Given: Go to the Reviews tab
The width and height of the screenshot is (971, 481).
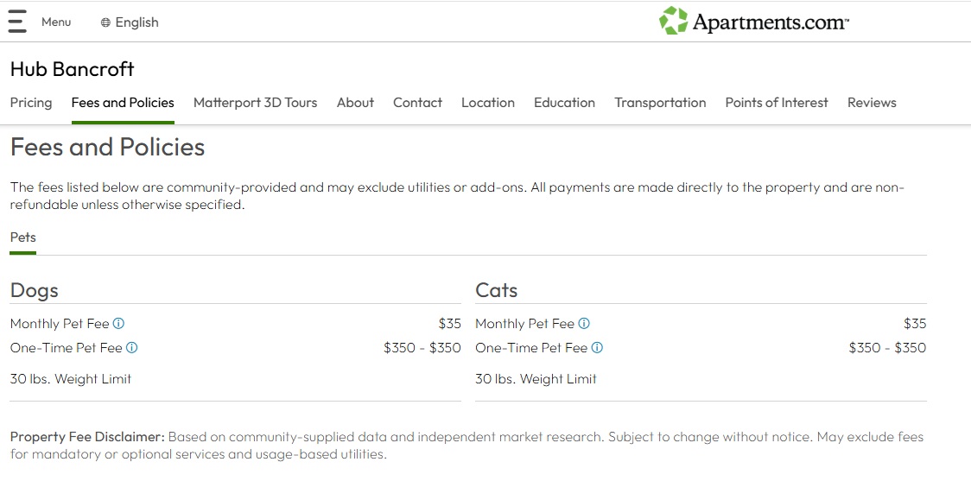Looking at the screenshot, I should pos(872,103).
